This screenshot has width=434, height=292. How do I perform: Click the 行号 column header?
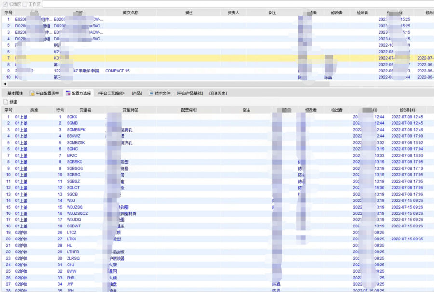click(60, 110)
